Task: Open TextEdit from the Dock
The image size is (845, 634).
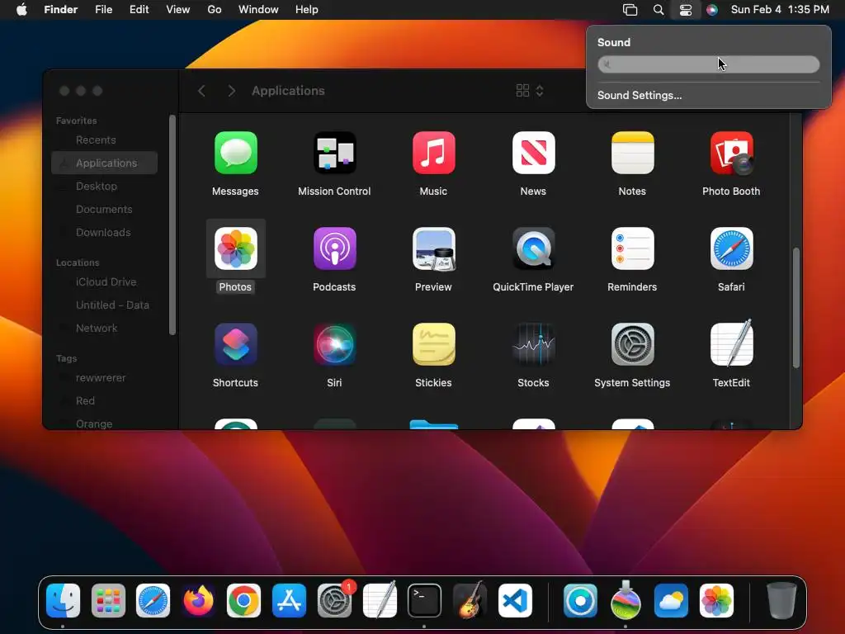Action: tap(380, 599)
